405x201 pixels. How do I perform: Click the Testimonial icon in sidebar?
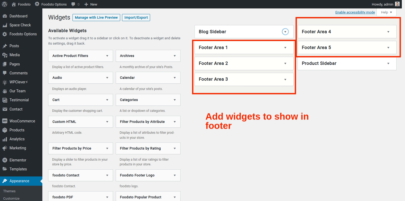pyautogui.click(x=5, y=100)
